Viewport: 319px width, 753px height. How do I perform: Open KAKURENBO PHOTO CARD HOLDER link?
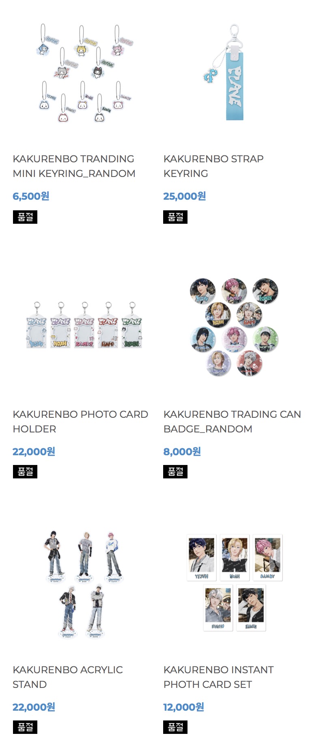click(x=80, y=421)
